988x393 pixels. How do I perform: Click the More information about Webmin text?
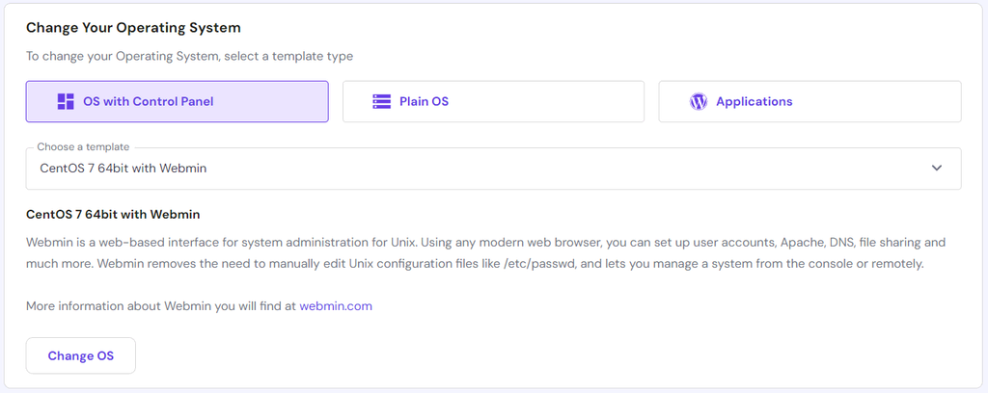point(161,306)
